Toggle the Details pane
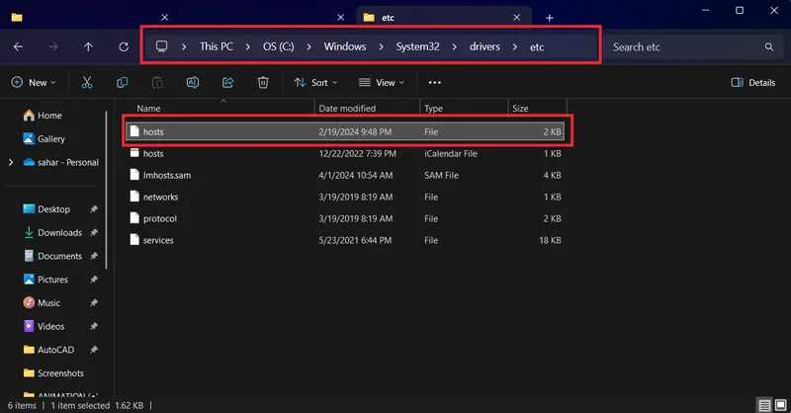Screen dimensions: 791x413 point(753,83)
